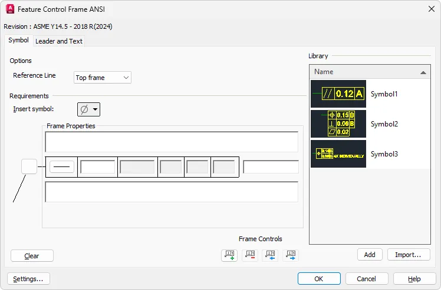The height and width of the screenshot is (290, 441).
Task: Click the top text field above the frame
Action: pyautogui.click(x=172, y=142)
